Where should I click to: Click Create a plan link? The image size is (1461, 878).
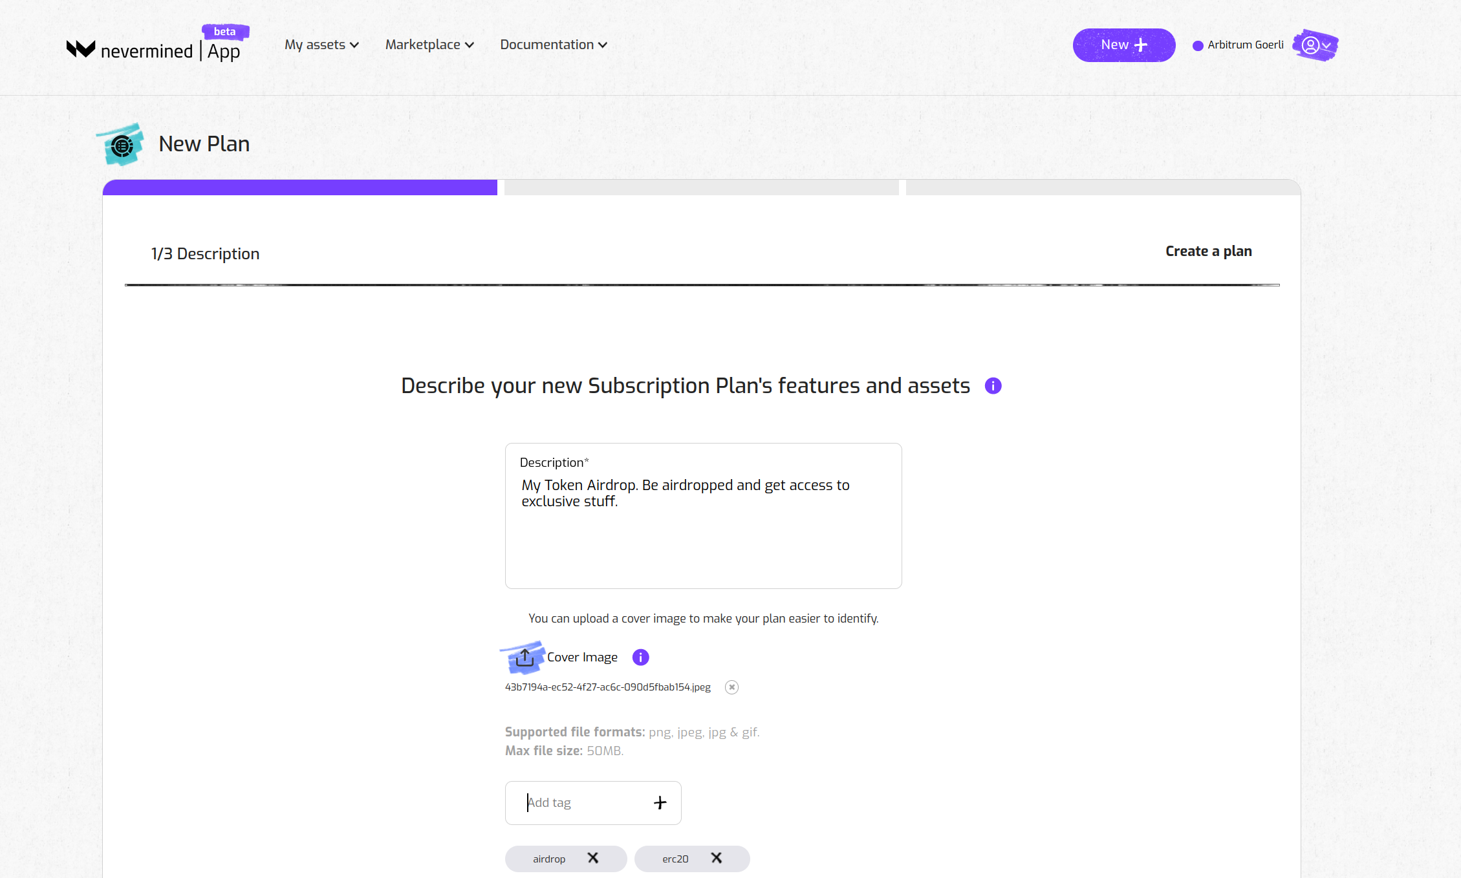[1209, 250]
